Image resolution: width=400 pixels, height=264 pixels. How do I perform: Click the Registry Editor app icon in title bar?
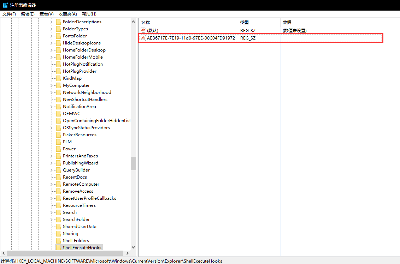coord(5,5)
